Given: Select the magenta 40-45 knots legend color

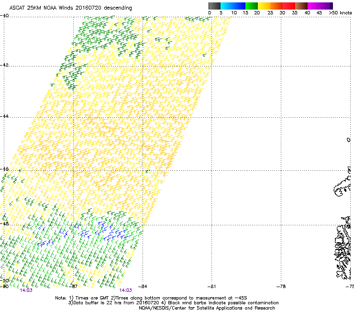Looking at the screenshot, I should pos(314,6).
